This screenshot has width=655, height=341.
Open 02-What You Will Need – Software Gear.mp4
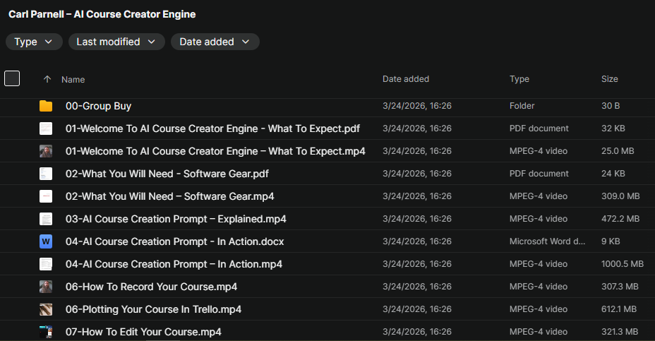pyautogui.click(x=169, y=196)
